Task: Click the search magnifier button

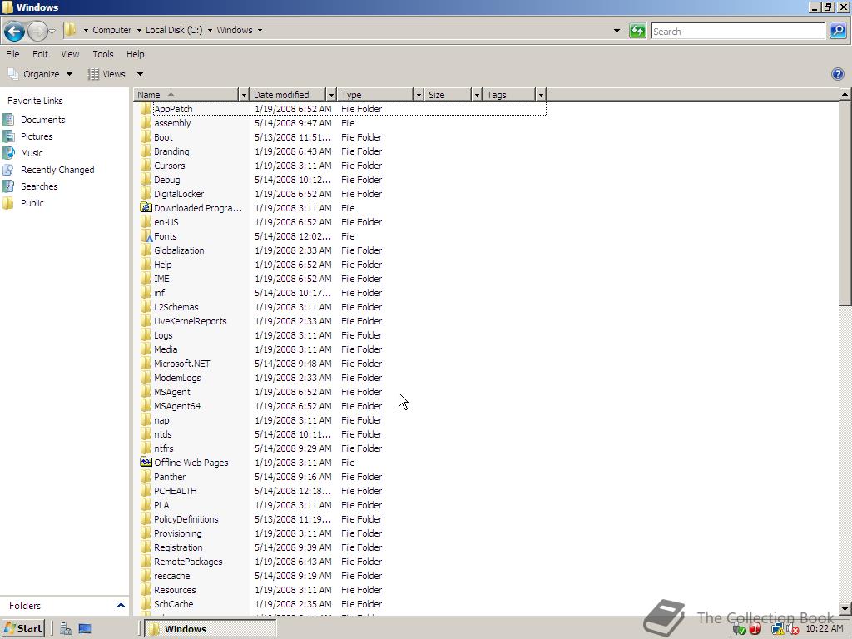Action: [x=838, y=31]
